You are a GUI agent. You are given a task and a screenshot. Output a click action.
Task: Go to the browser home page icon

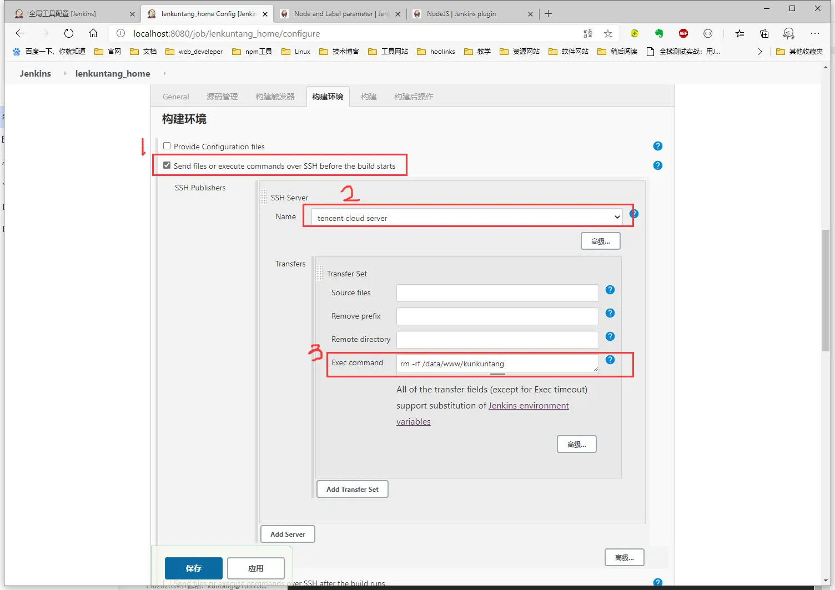pos(93,33)
